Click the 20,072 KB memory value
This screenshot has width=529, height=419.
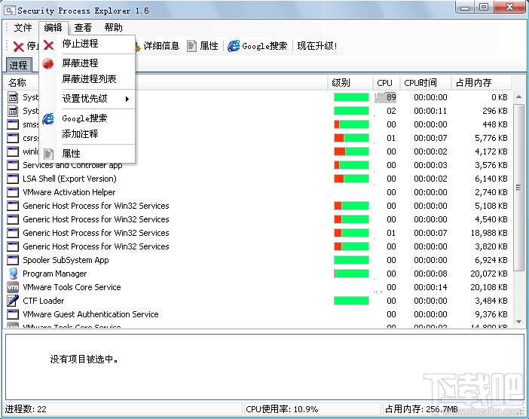(x=489, y=274)
